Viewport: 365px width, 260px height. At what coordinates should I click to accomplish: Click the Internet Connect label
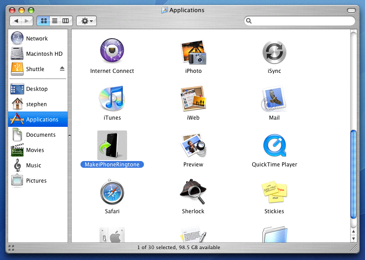[x=112, y=71]
